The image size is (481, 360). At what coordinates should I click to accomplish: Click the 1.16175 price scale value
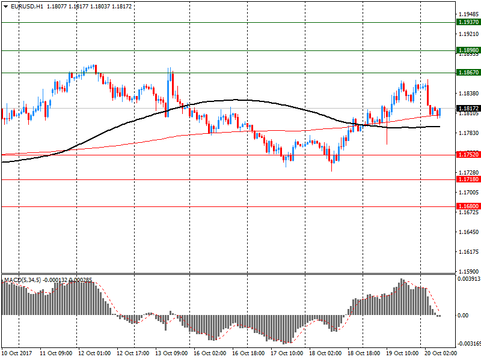[469, 252]
